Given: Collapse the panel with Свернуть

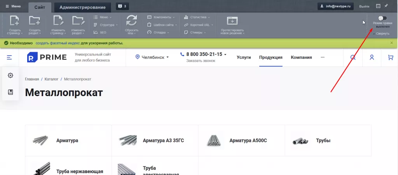Looking at the screenshot, I should pyautogui.click(x=381, y=33).
